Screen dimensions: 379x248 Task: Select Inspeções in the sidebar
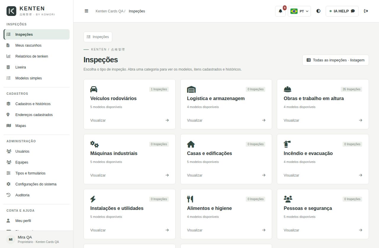click(x=36, y=35)
